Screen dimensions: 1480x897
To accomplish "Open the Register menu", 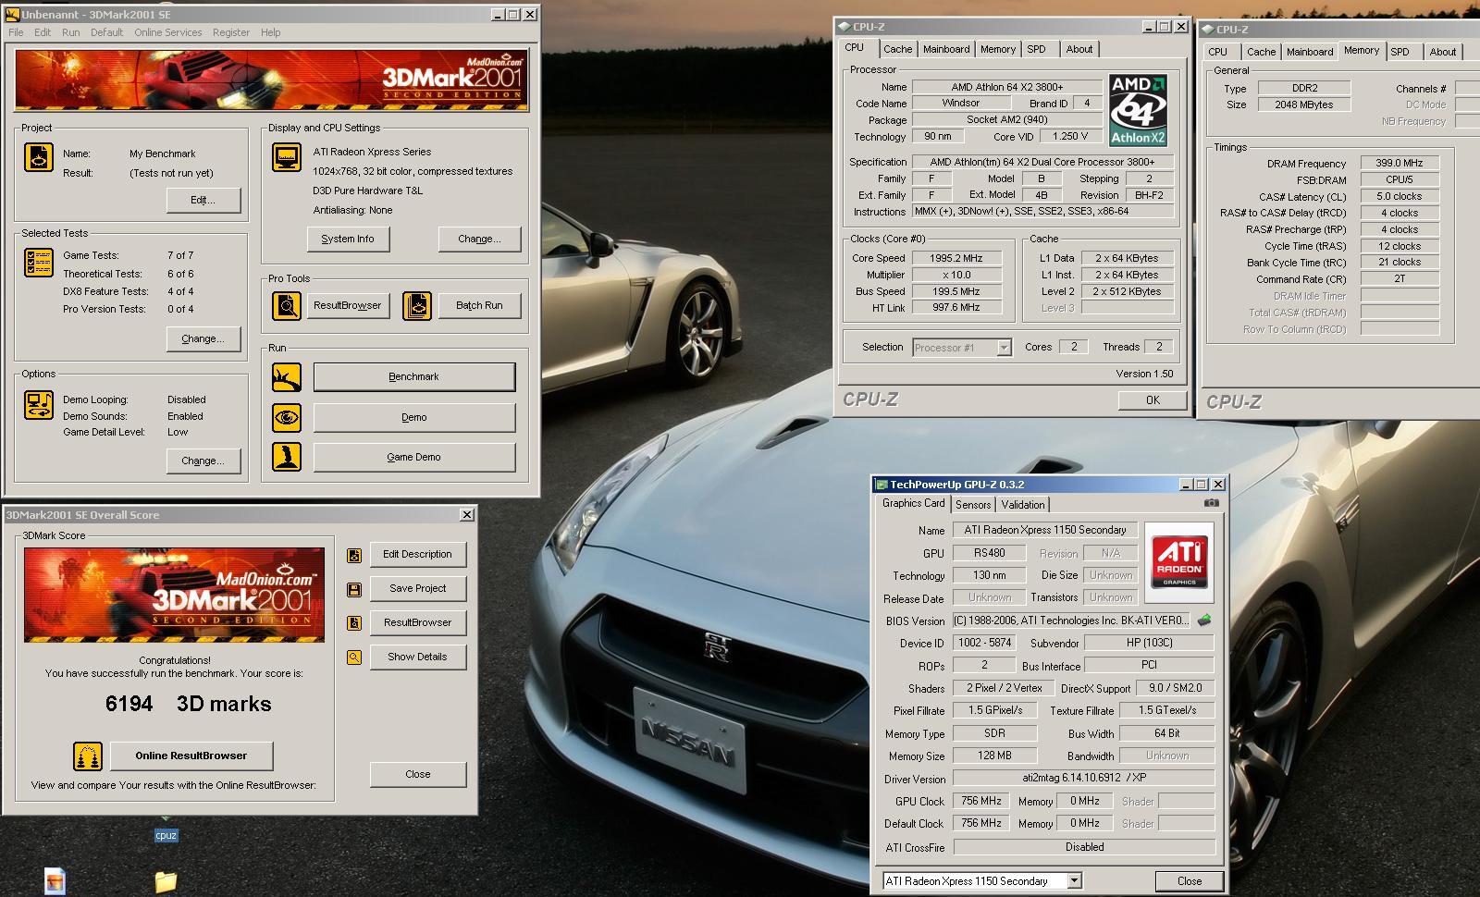I will (x=231, y=32).
